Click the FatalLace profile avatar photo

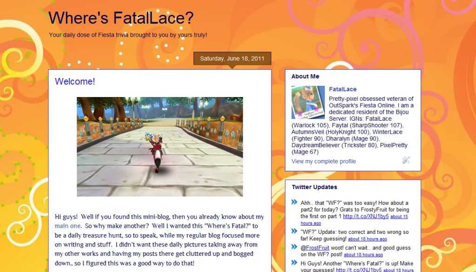pyautogui.click(x=308, y=102)
